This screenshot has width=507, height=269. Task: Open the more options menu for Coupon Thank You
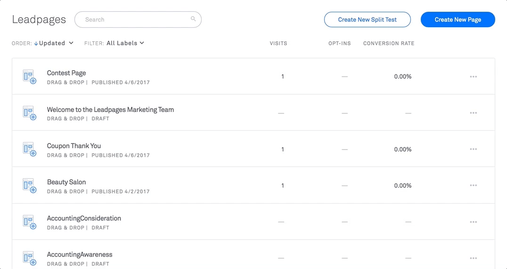tap(474, 150)
